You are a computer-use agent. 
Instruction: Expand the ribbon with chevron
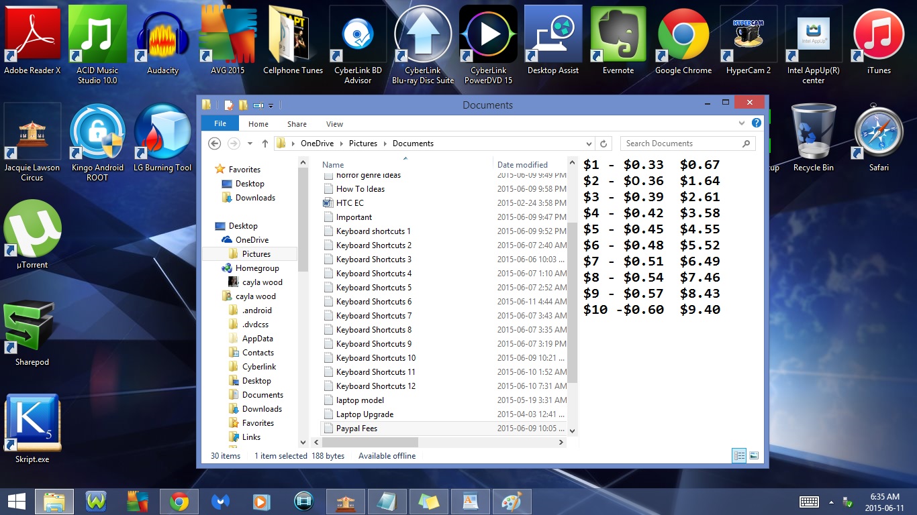click(742, 123)
